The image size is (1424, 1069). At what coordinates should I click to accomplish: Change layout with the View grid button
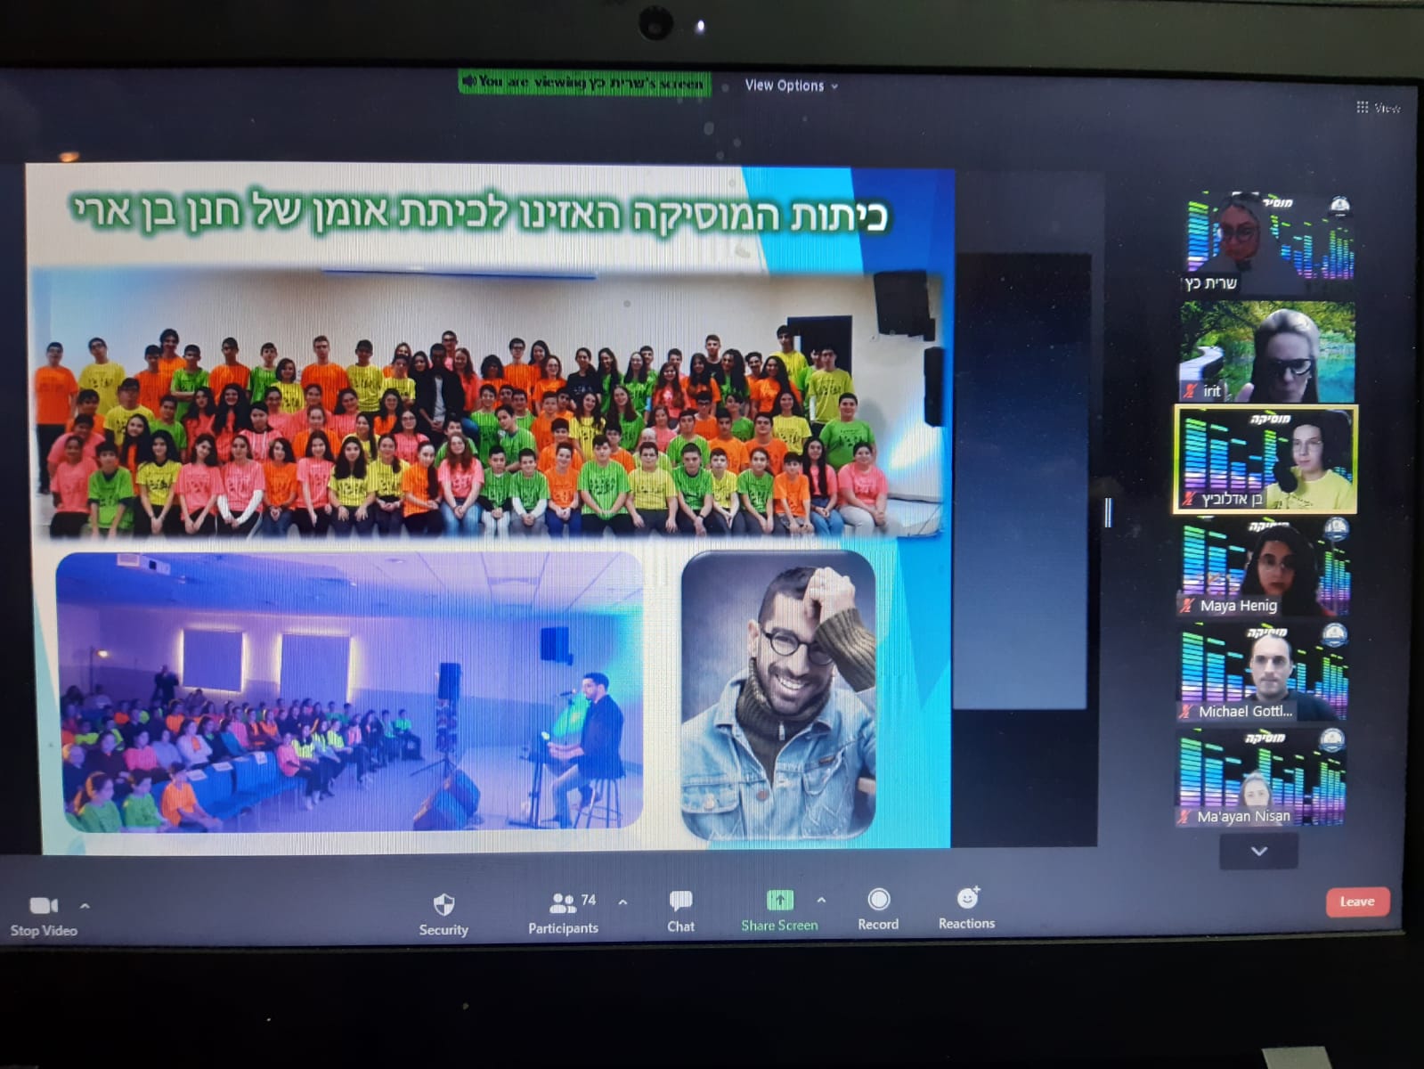tap(1378, 108)
